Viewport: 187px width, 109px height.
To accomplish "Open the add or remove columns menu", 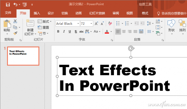I will 150,32.
